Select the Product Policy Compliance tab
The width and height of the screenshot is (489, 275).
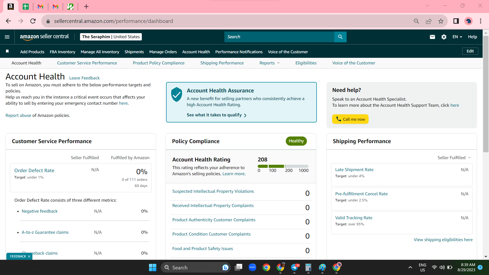(159, 63)
